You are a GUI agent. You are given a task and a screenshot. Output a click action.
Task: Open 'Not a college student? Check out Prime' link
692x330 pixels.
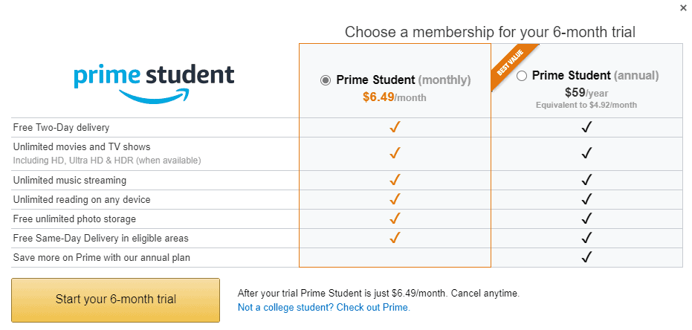coord(323,307)
